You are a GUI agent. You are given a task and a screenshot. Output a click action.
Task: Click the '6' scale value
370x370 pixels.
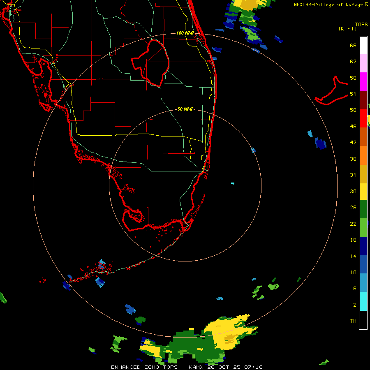click(355, 289)
